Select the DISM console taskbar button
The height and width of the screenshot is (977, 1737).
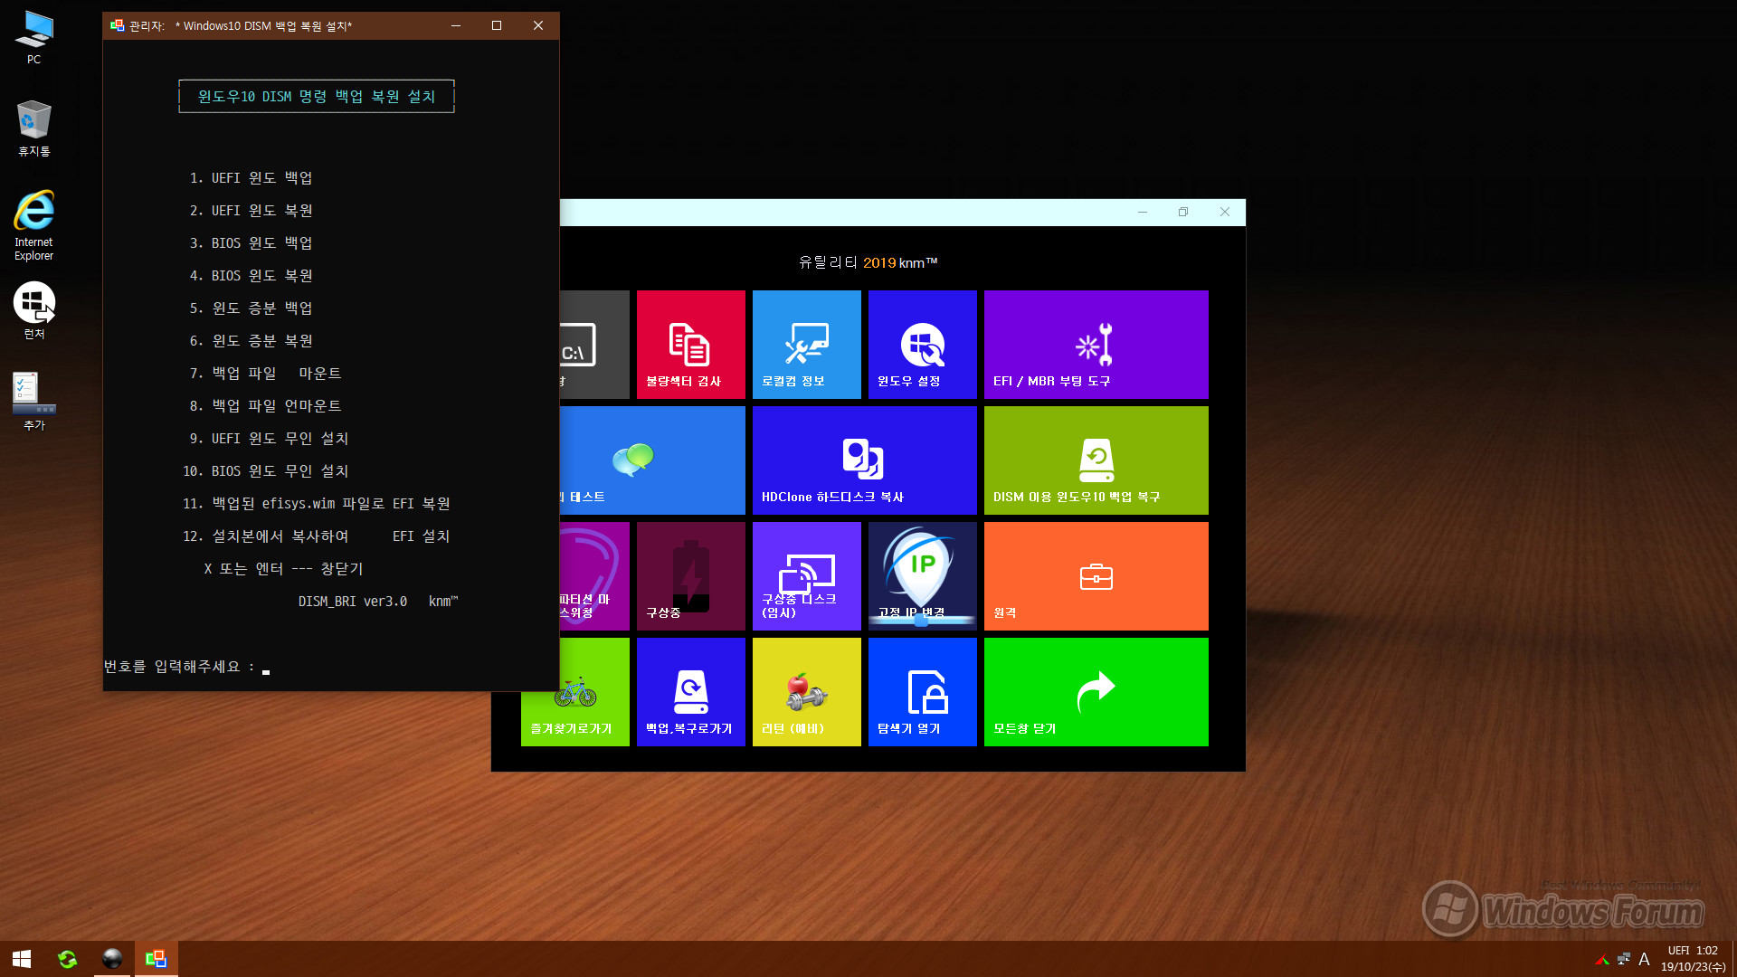[157, 959]
